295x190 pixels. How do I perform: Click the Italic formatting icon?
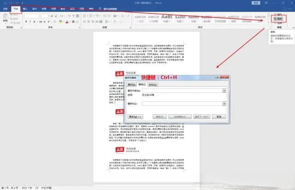[x=30, y=22]
